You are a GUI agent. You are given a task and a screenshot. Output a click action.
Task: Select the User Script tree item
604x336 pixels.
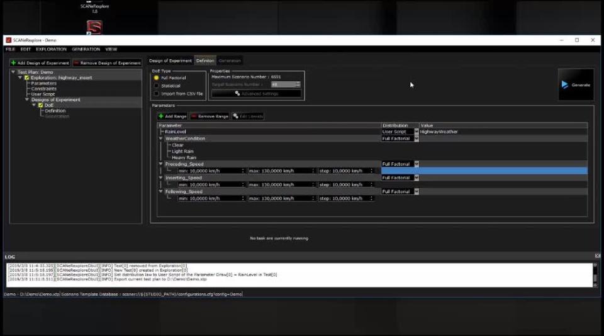[43, 94]
